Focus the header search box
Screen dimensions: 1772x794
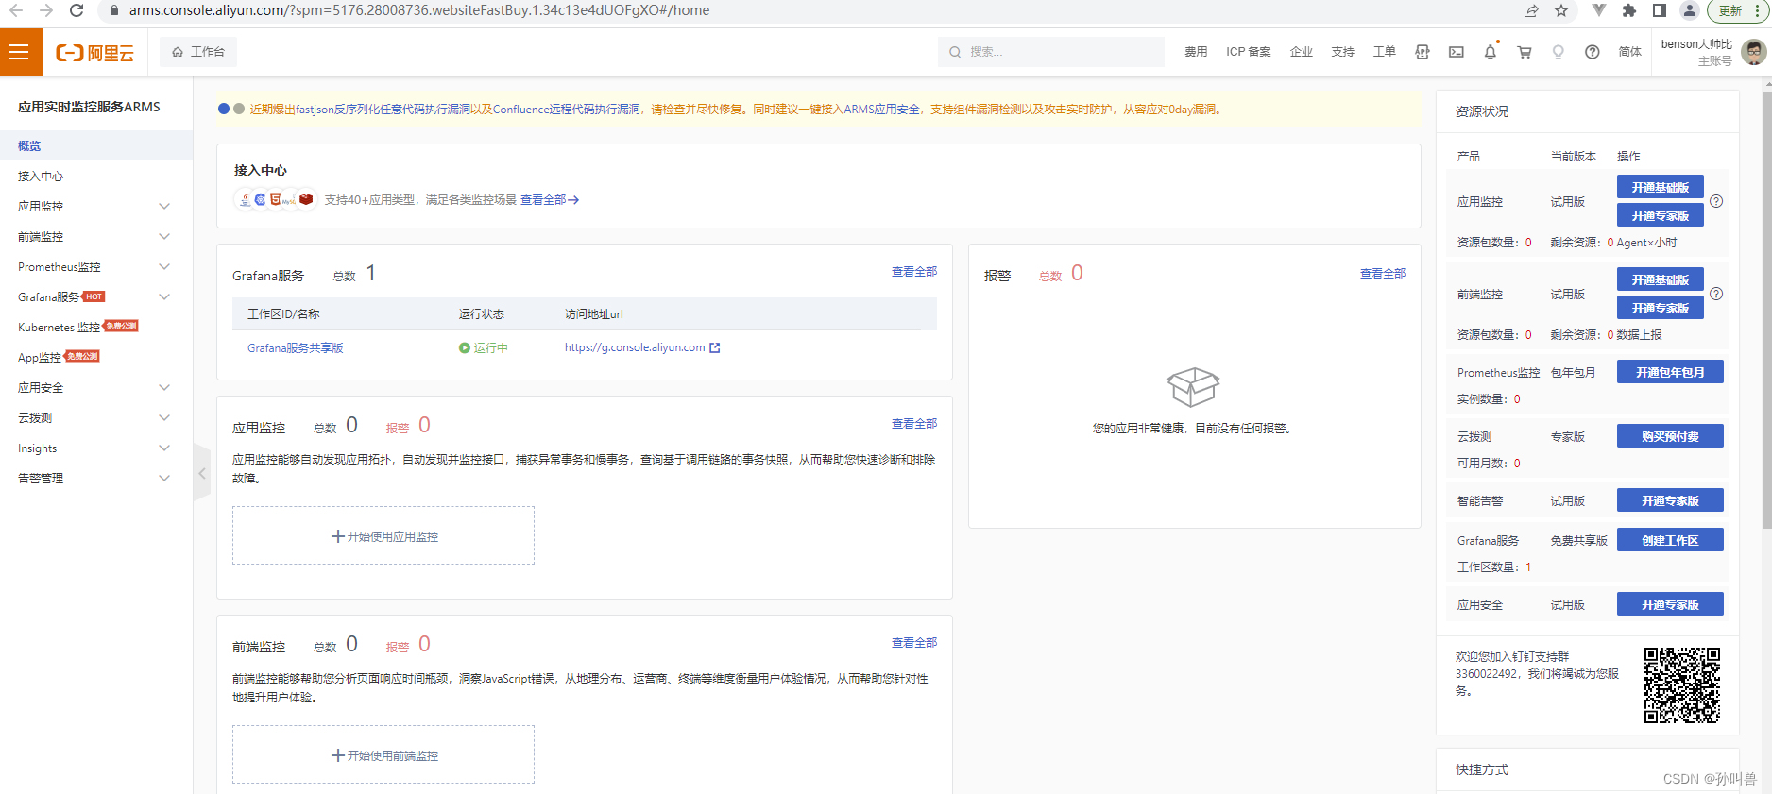[1051, 52]
